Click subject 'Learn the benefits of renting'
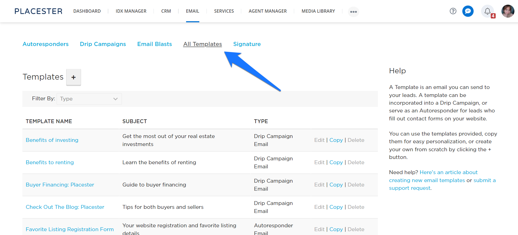This screenshot has height=235, width=518. [159, 162]
